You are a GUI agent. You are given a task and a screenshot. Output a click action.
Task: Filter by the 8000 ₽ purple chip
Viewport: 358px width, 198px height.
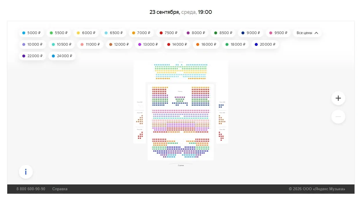click(196, 33)
